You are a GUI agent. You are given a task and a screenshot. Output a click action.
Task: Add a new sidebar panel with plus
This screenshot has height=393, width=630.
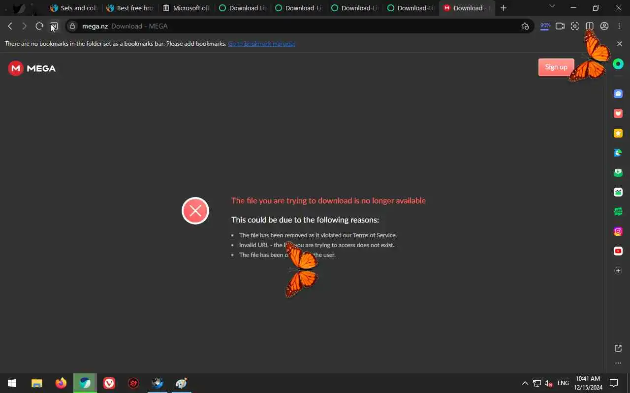point(618,271)
